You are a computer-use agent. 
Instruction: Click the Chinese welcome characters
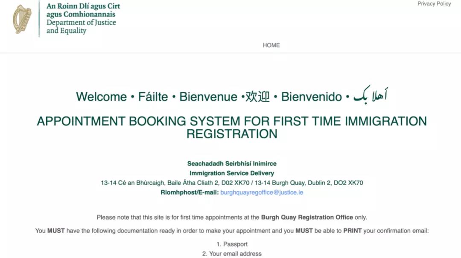click(x=257, y=97)
